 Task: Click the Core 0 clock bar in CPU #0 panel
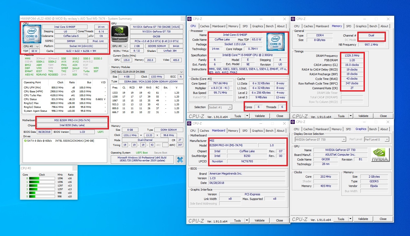click(42, 178)
